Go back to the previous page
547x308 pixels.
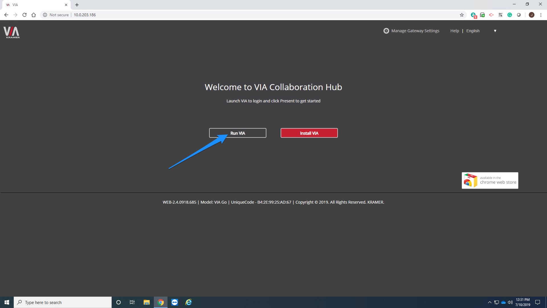[6, 15]
